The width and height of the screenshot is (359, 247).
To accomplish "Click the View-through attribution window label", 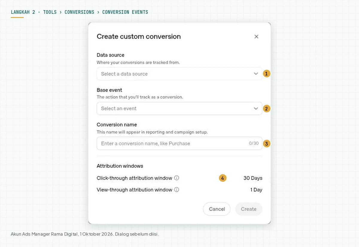I will pos(134,190).
